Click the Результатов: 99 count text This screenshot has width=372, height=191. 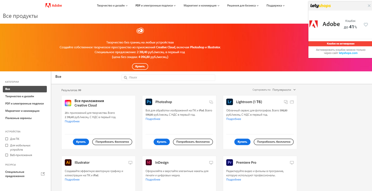[x=71, y=90]
